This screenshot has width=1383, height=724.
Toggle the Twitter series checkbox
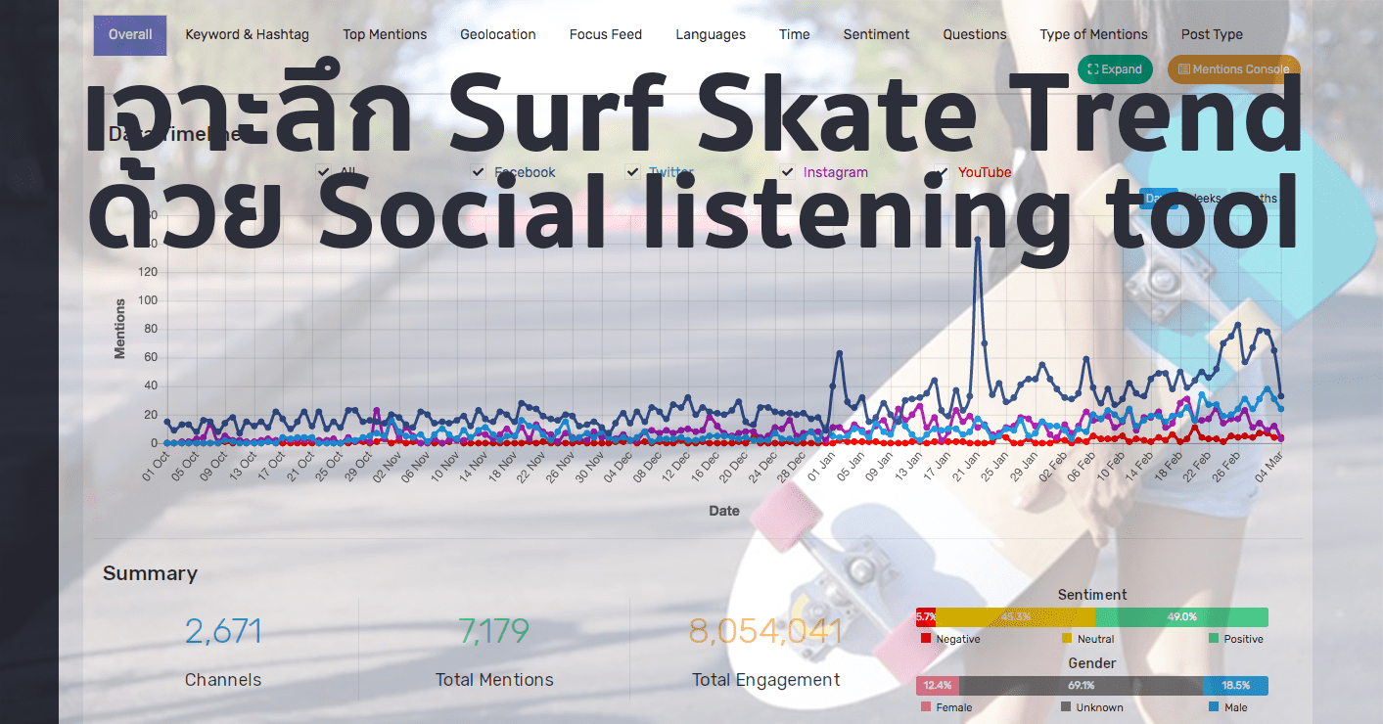(x=633, y=172)
